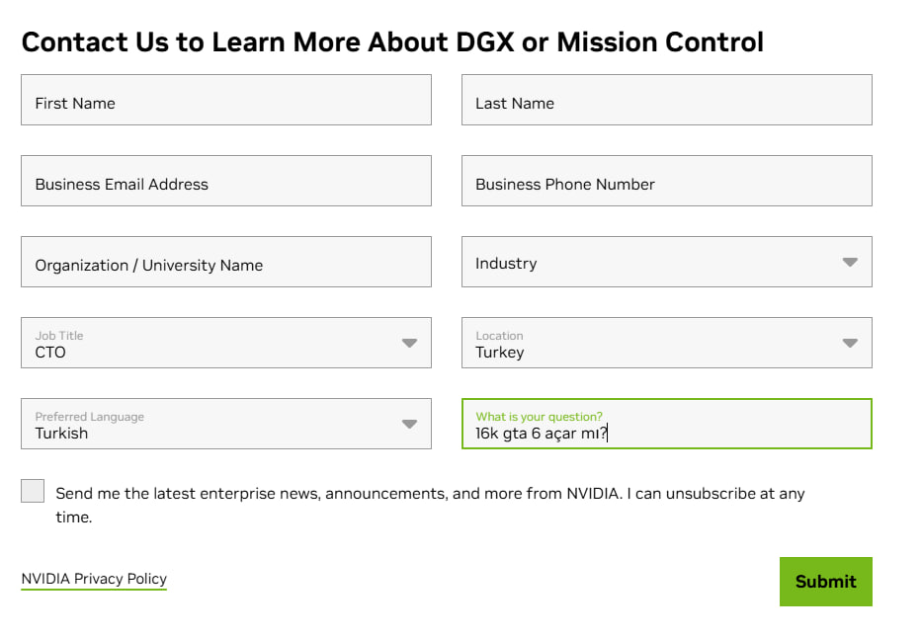This screenshot has height=636, width=921.
Task: Open the Industry dropdown
Action: (x=667, y=262)
